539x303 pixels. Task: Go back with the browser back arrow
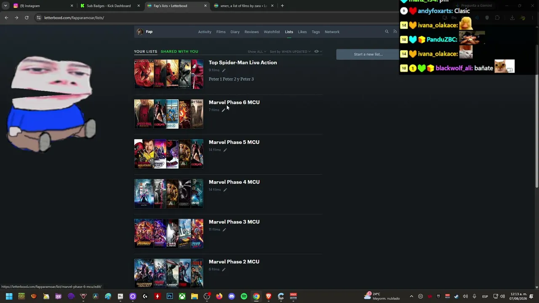pyautogui.click(x=6, y=18)
